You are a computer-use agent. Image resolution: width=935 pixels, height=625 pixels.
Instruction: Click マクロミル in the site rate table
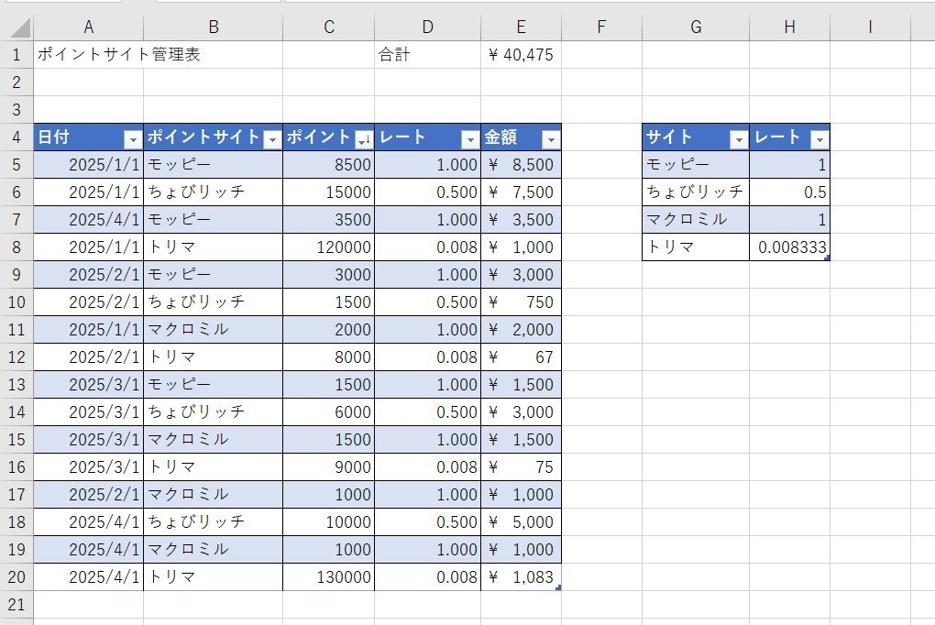[696, 219]
